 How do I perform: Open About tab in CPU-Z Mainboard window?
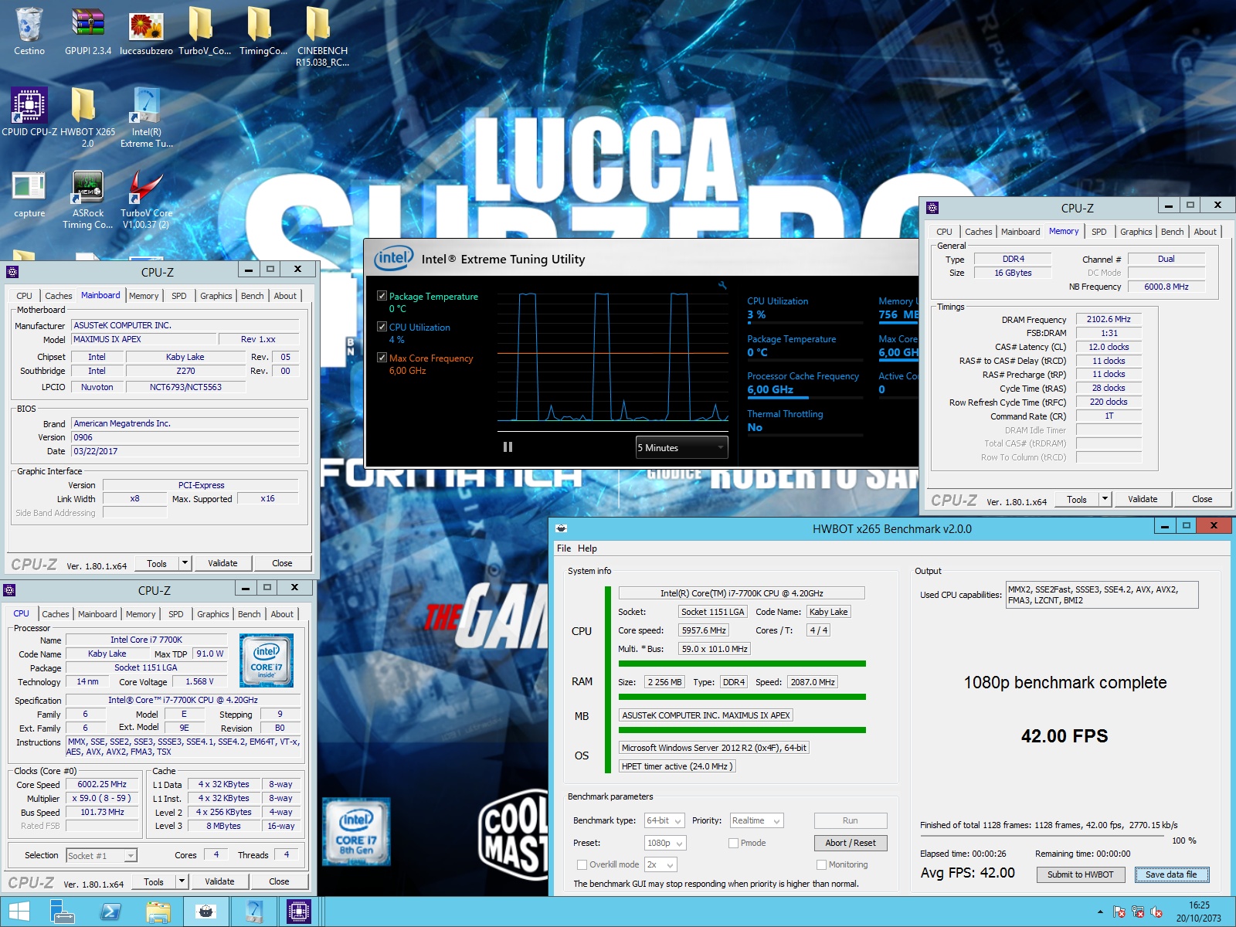pos(285,296)
